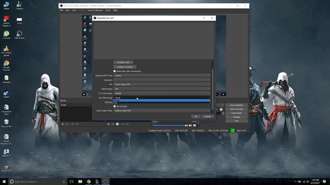Open the Tools menu in OBS

tap(108, 10)
